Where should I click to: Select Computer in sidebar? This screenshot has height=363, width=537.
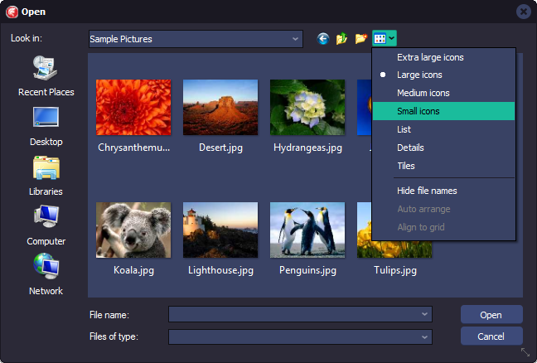46,225
